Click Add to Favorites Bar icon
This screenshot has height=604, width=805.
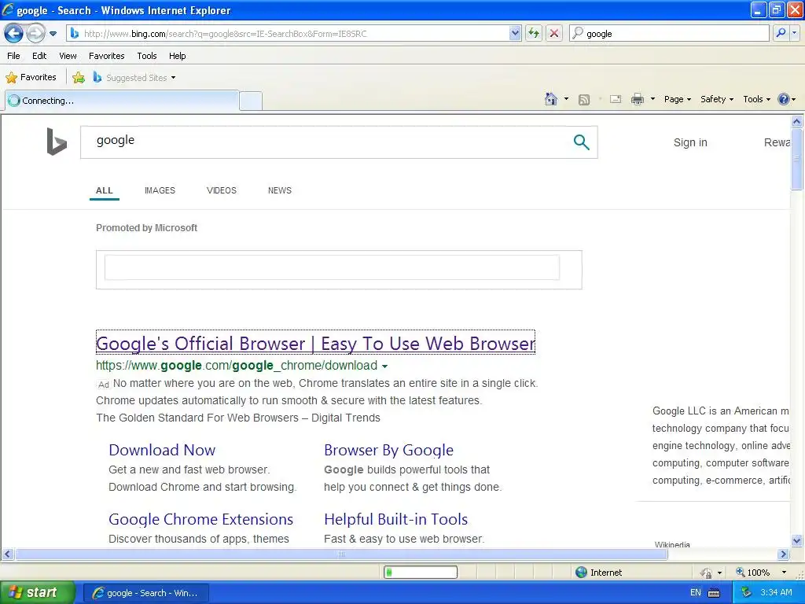pos(79,78)
